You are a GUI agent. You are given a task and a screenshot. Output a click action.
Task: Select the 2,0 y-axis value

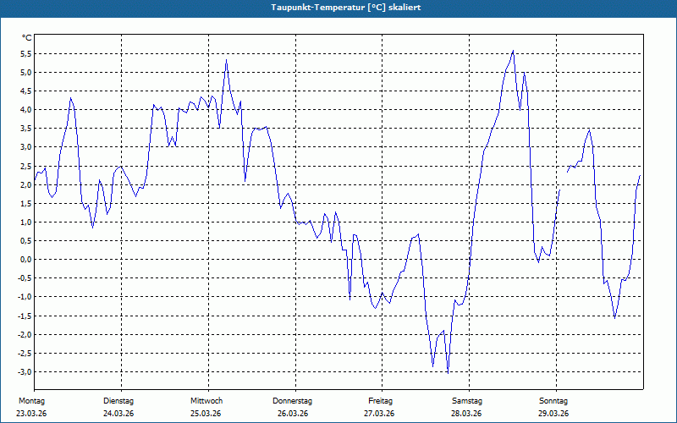pyautogui.click(x=26, y=184)
